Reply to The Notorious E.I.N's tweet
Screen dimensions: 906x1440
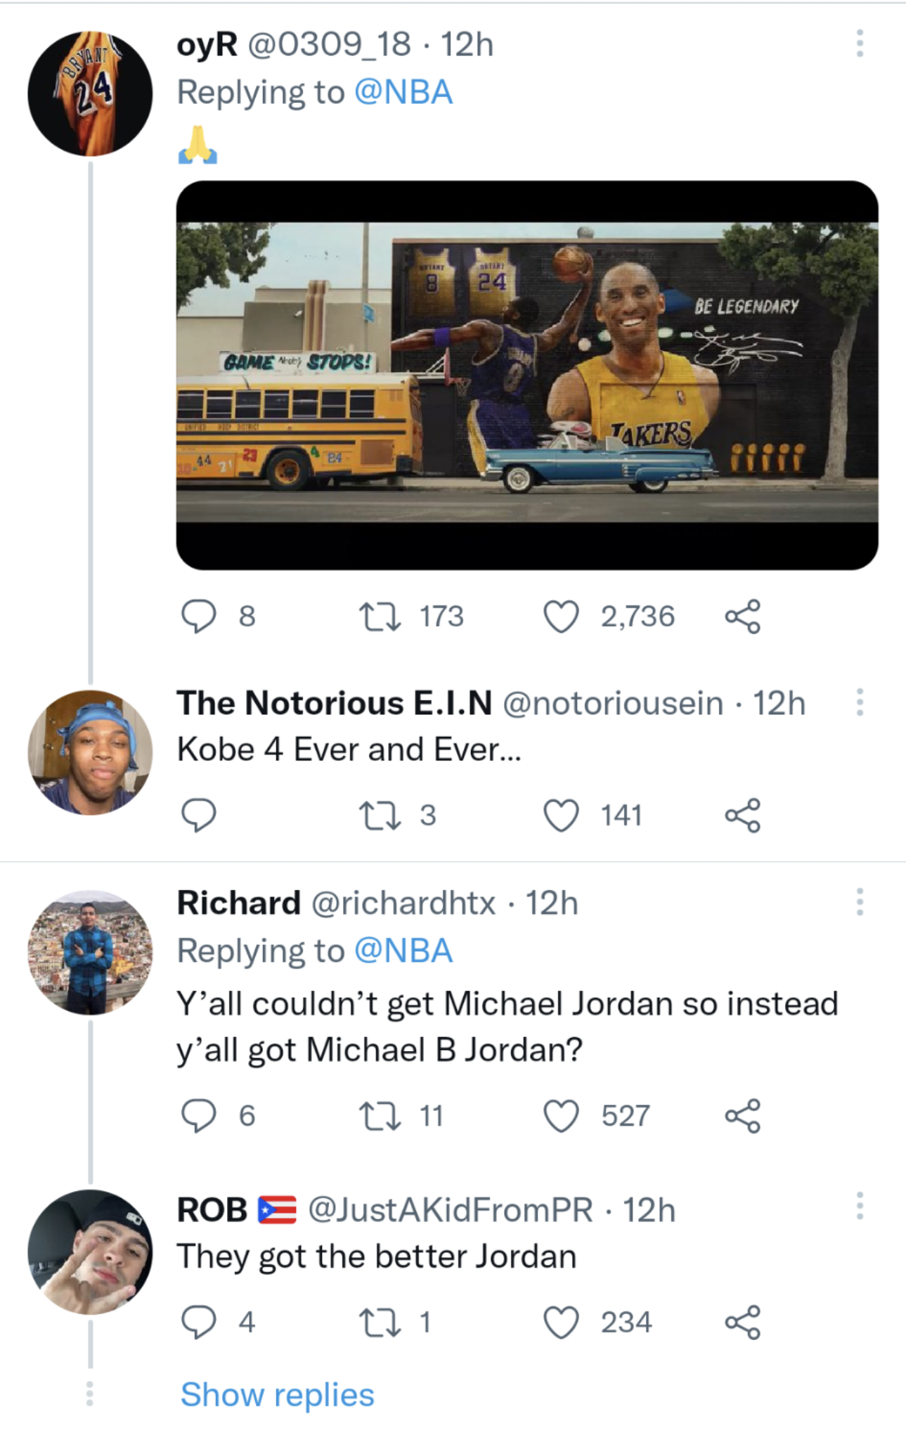point(198,816)
